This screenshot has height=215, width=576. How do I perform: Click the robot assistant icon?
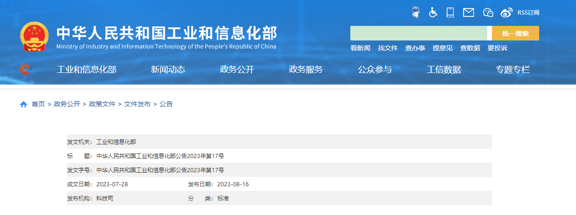[415, 12]
